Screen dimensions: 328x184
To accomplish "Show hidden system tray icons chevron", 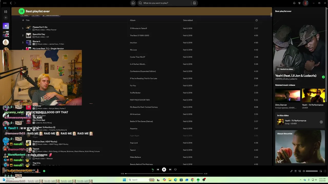I will pyautogui.click(x=301, y=180).
